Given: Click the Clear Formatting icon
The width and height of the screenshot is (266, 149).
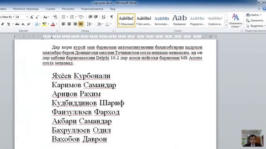Looking at the screenshot, I should (x=55, y=17).
